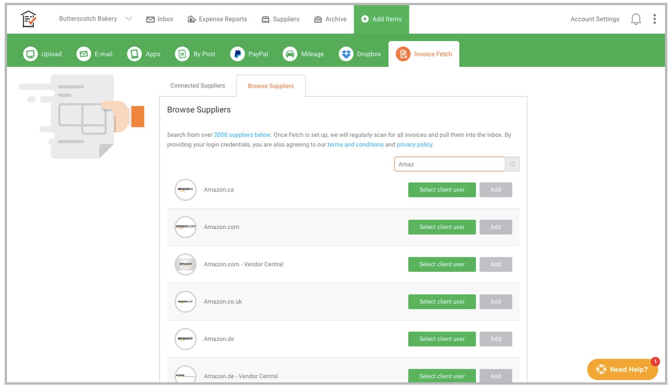Screen dimensions: 672x387
Task: Open the Dropbox integration icon
Action: coord(346,54)
